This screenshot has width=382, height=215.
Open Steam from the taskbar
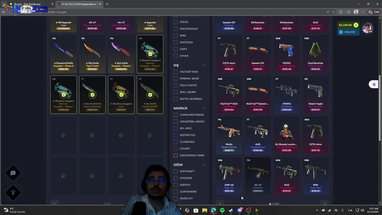pyautogui.click(x=231, y=210)
